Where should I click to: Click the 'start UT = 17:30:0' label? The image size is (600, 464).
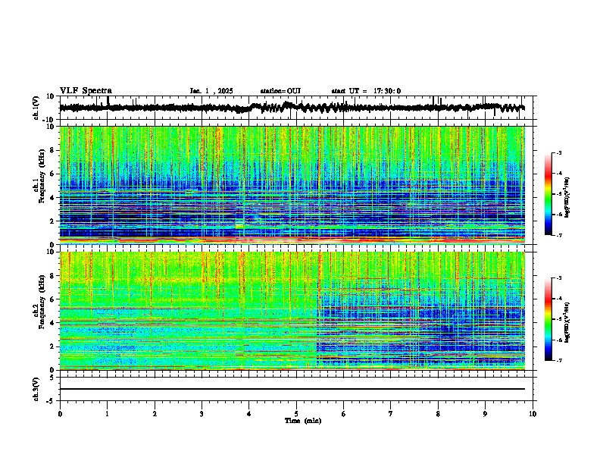click(366, 91)
